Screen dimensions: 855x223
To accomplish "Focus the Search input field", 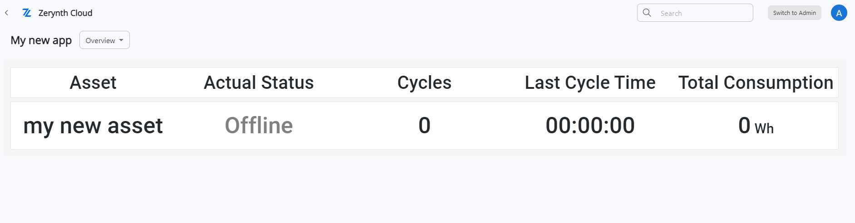I will coord(695,13).
